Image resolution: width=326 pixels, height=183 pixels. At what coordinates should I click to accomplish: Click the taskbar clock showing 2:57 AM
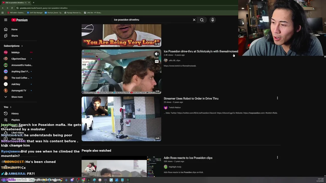tap(320, 180)
